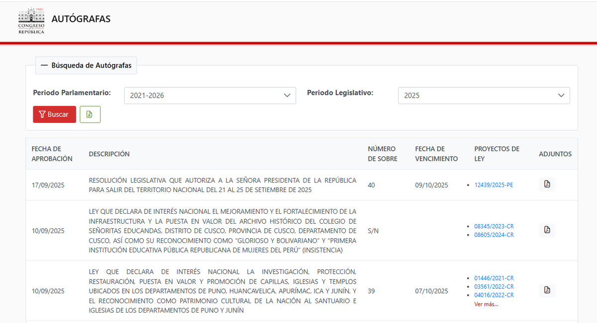
Task: Open project link 08345/2023-CR
Action: point(494,226)
